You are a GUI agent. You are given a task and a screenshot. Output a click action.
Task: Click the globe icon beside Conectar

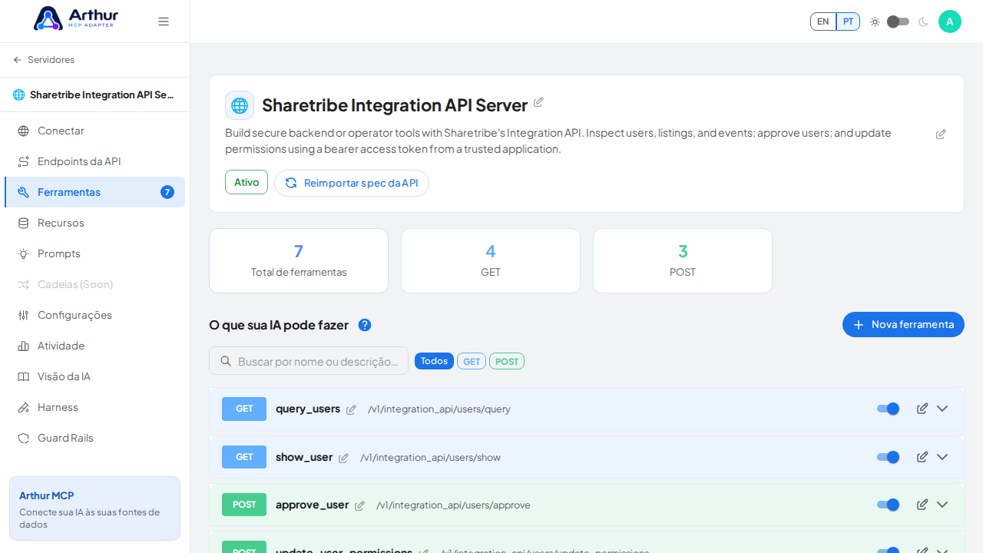click(x=24, y=131)
